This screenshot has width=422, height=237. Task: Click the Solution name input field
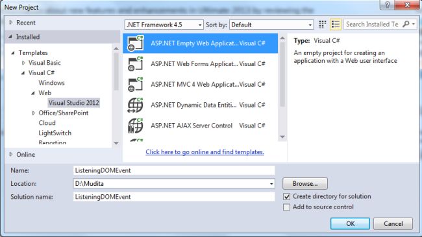(x=174, y=197)
